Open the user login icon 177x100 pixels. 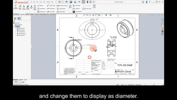coord(147,2)
